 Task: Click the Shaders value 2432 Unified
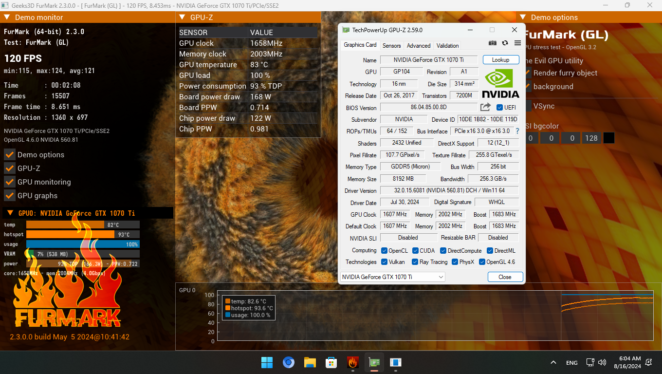pos(407,143)
